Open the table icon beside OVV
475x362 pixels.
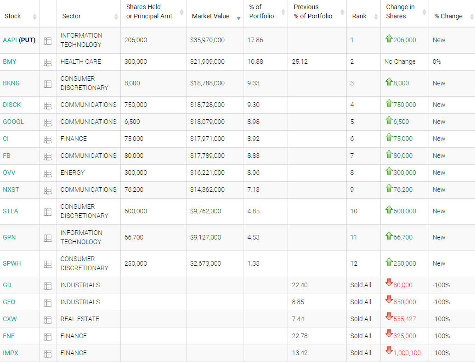point(48,173)
